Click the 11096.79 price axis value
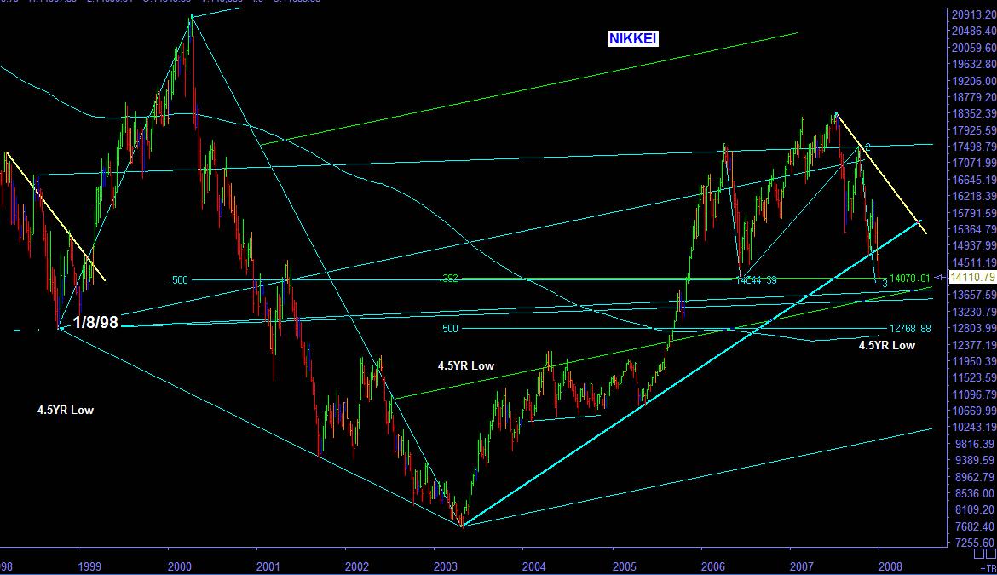The height and width of the screenshot is (575, 997). pos(973,394)
